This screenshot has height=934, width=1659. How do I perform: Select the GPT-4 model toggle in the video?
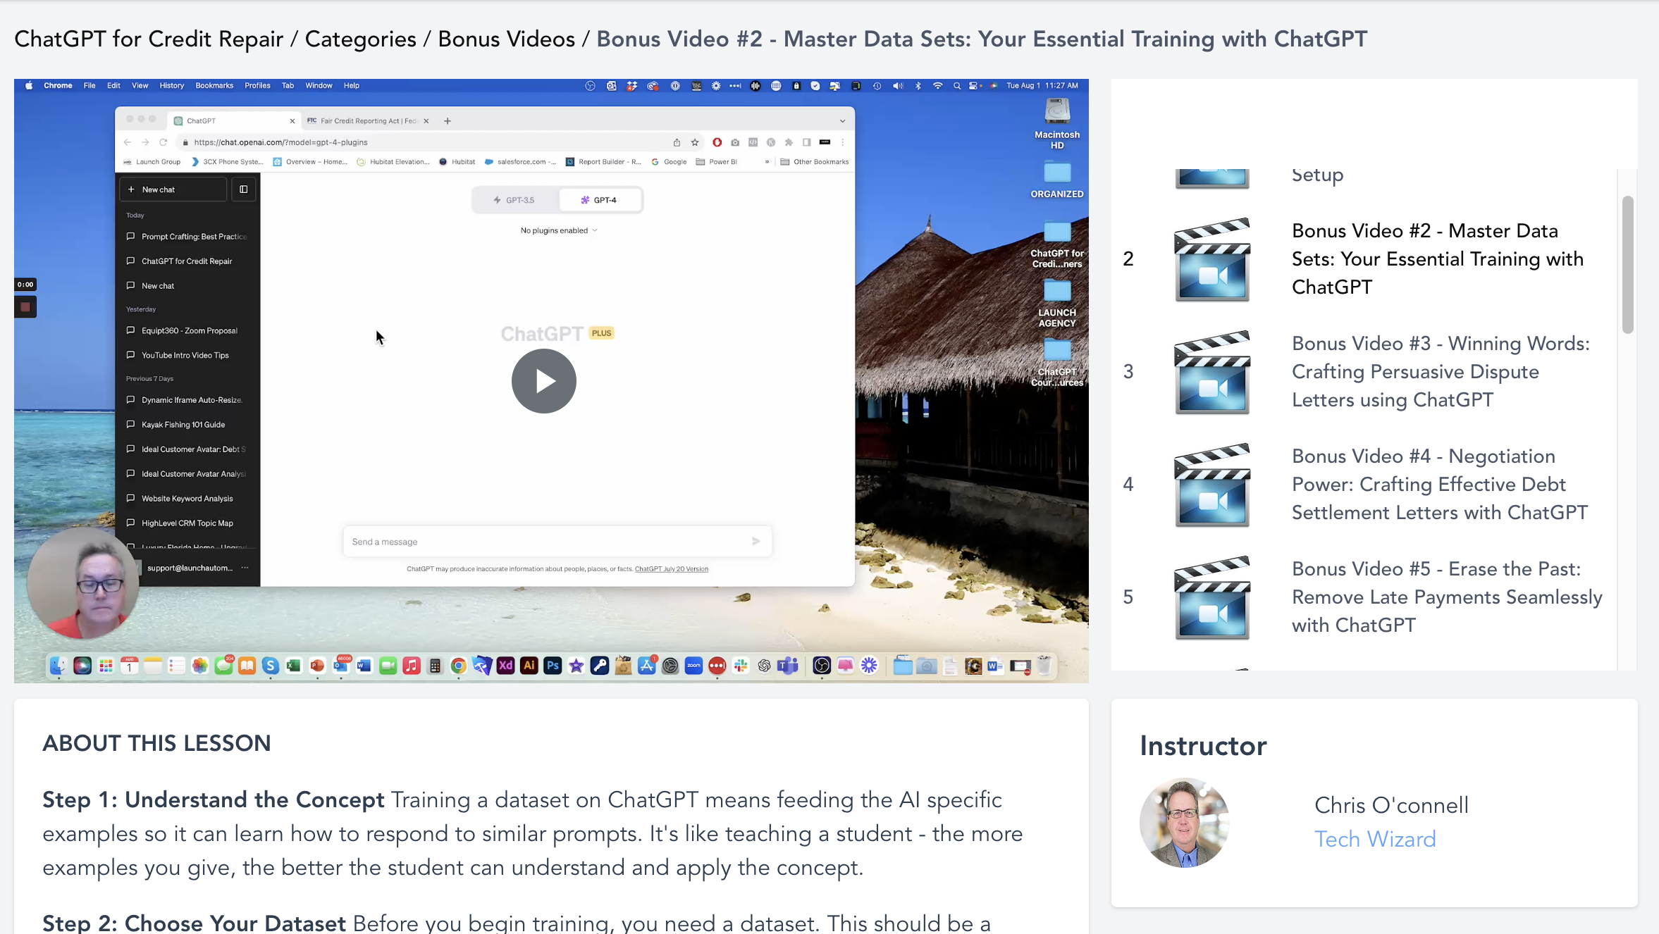coord(600,200)
